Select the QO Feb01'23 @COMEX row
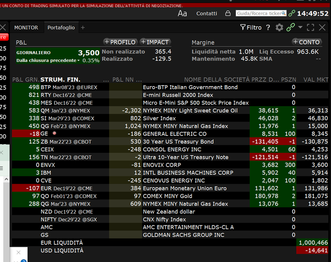The width and height of the screenshot is (331, 262). click(x=170, y=196)
